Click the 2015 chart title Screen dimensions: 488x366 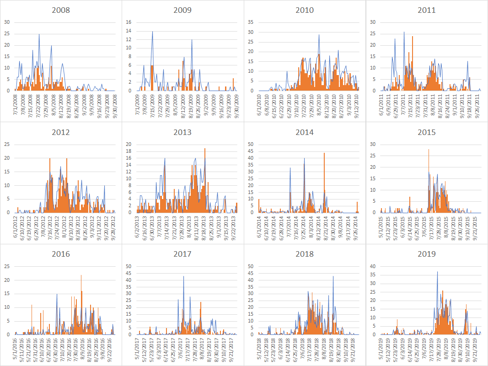tap(426, 132)
